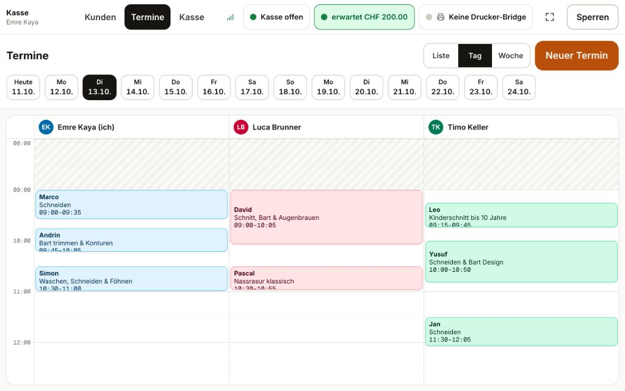Click Timo Keller's TK avatar
625x391 pixels.
(436, 127)
